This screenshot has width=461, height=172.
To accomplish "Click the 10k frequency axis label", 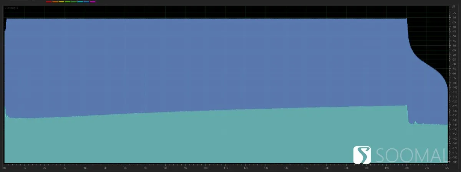I will [206, 168].
